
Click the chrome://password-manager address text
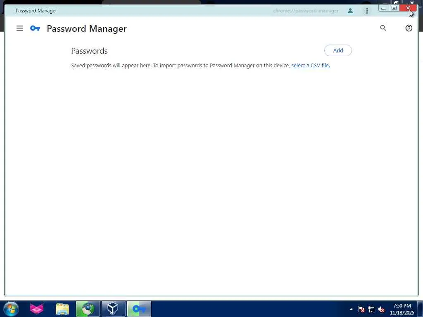(306, 11)
